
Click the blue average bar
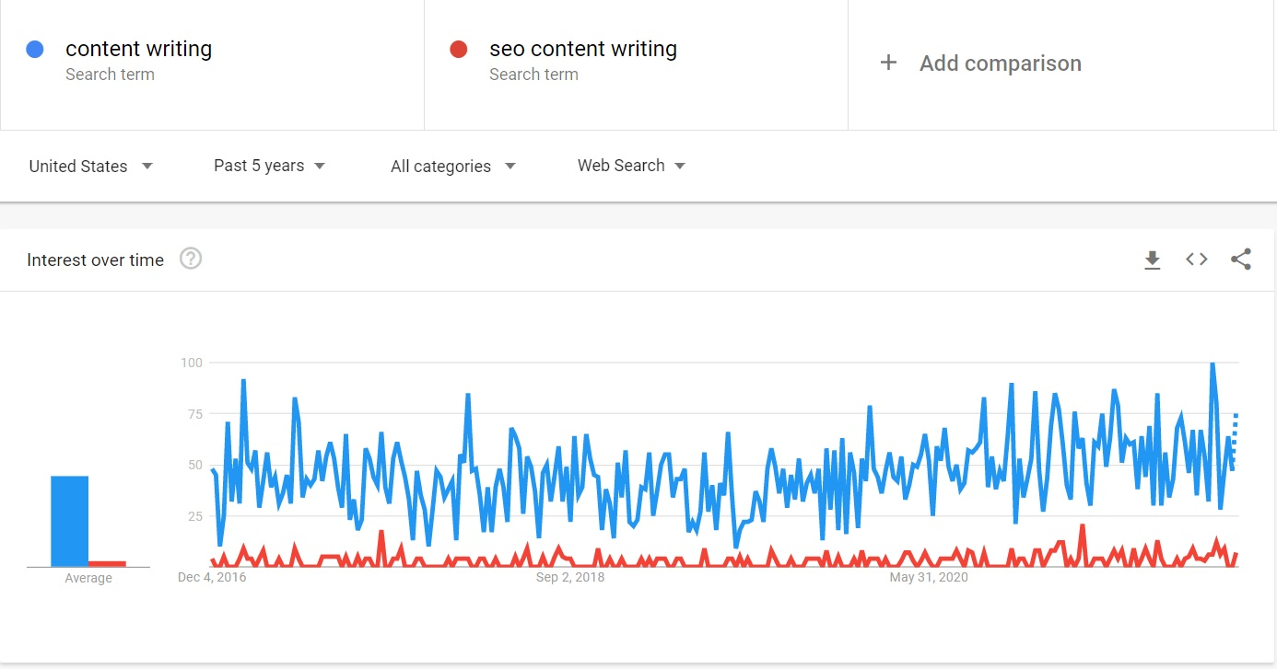click(69, 521)
